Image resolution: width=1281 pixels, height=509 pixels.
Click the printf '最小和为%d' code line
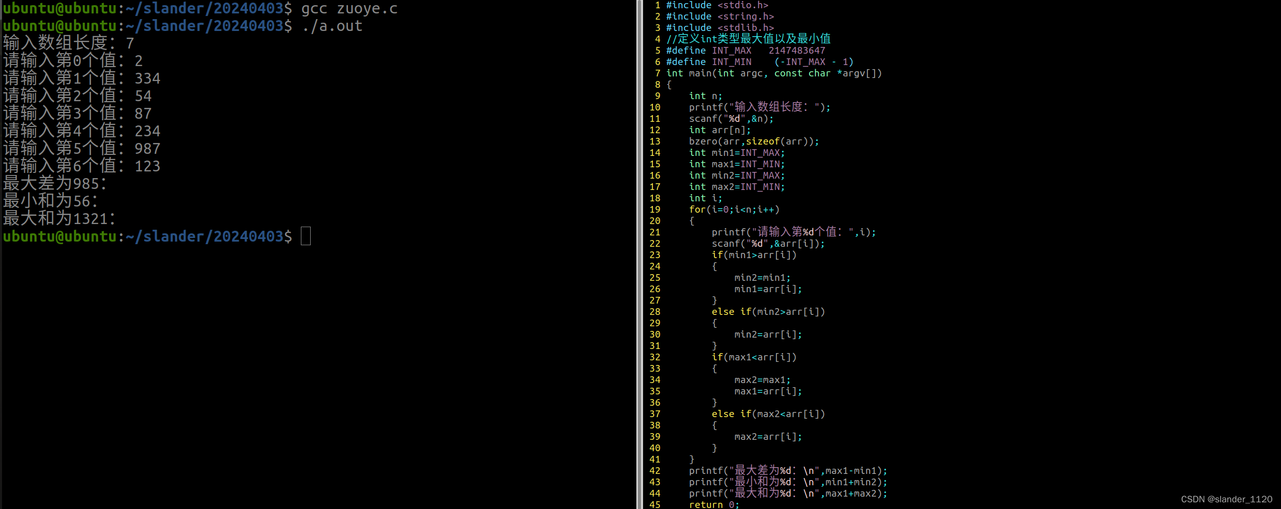(788, 482)
